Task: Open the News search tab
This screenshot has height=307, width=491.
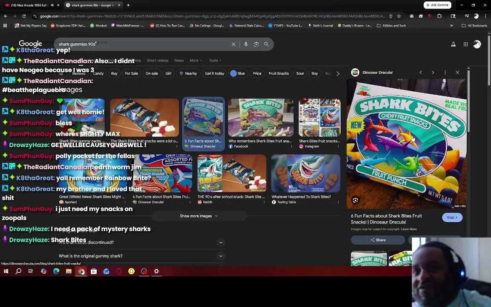Action: click(179, 61)
